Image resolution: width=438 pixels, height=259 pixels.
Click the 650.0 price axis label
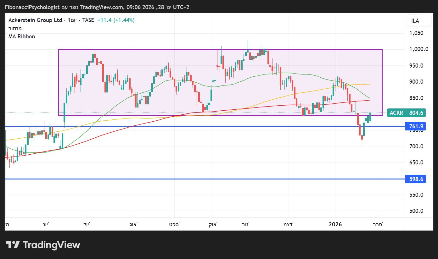(x=416, y=163)
